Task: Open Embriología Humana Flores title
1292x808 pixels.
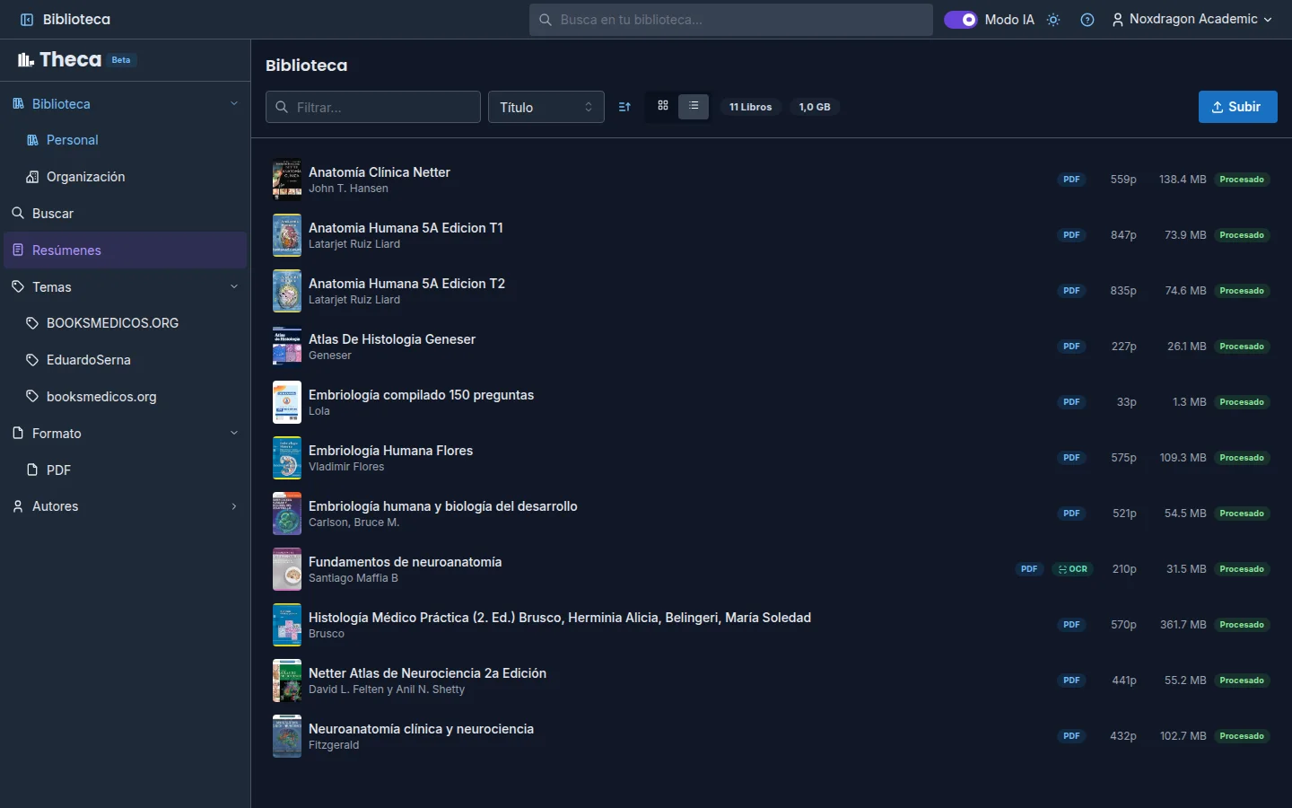Action: coord(390,451)
